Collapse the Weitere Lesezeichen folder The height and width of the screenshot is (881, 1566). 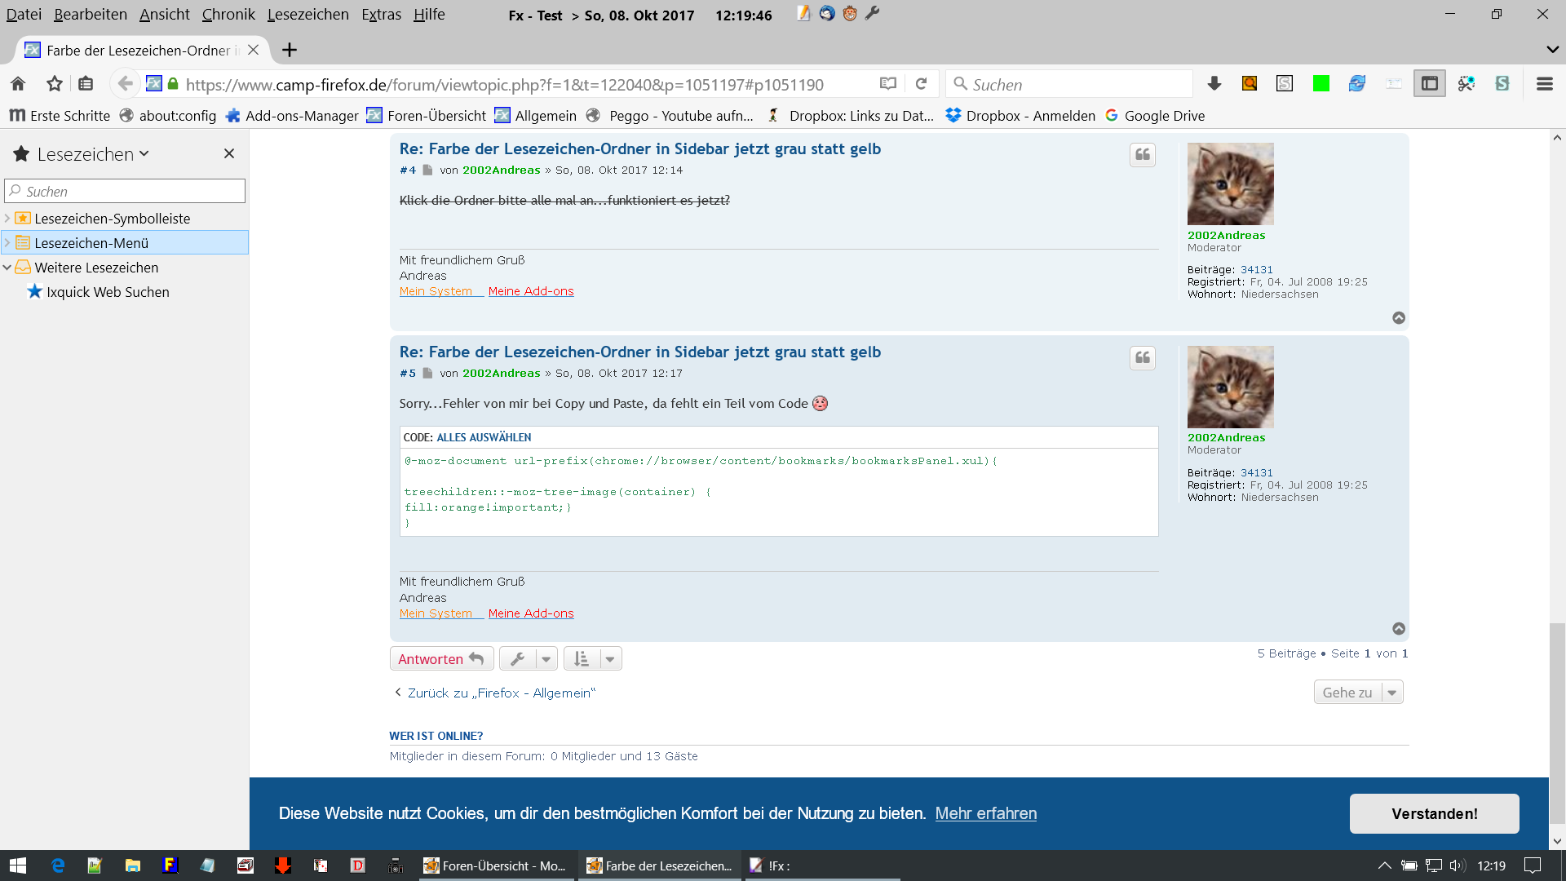click(x=7, y=268)
